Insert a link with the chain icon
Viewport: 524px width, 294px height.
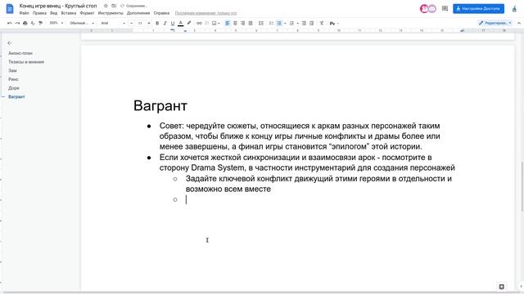[199, 23]
